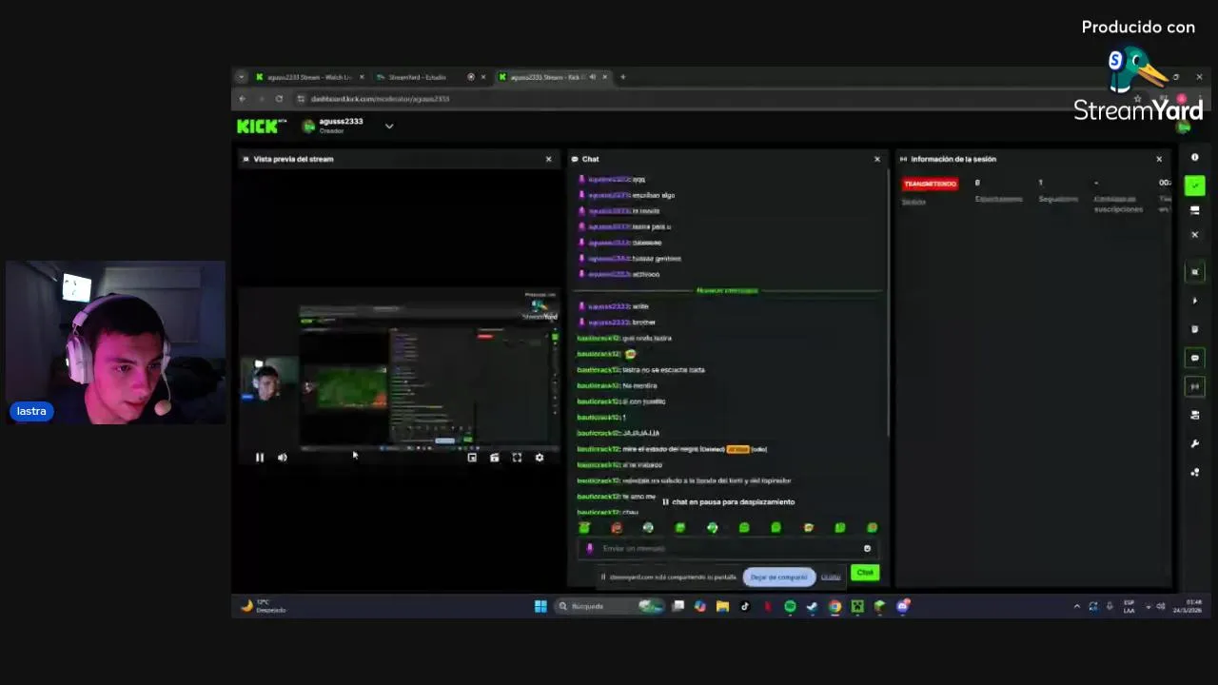
Task: Expand the aguss2333 creator dropdown
Action: (389, 126)
